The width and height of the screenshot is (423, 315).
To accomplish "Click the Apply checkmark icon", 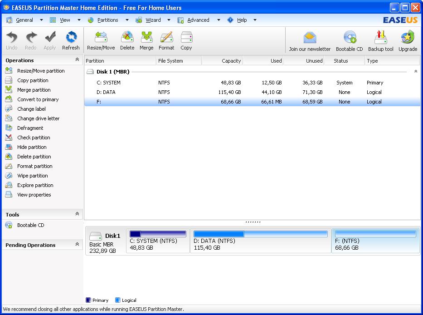I will 50,37.
